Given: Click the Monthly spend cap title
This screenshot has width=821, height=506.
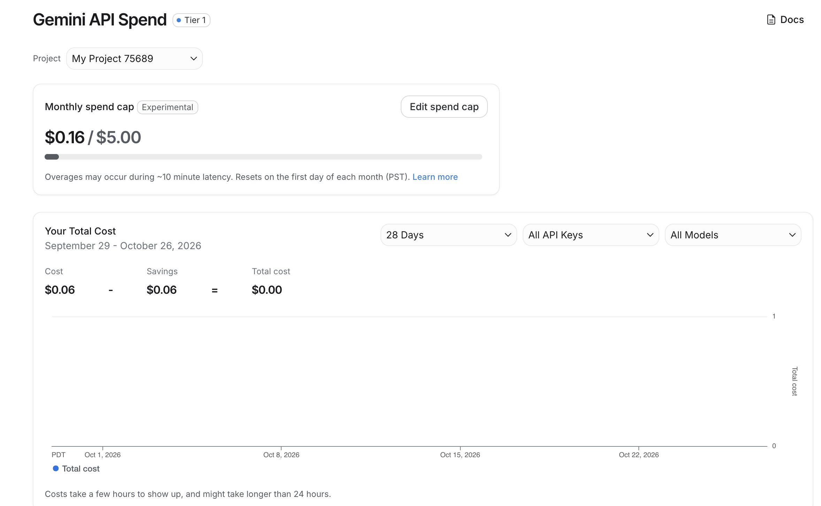Looking at the screenshot, I should [89, 107].
